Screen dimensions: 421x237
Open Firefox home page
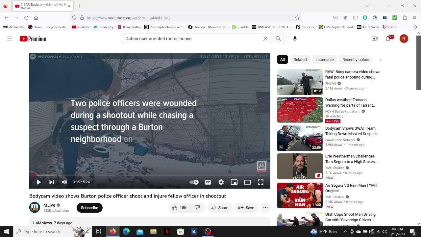click(36, 18)
